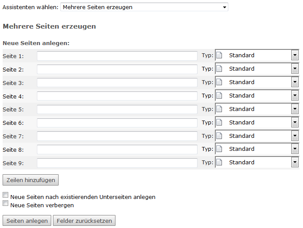Click the page type icon for Seite 2

219,69
